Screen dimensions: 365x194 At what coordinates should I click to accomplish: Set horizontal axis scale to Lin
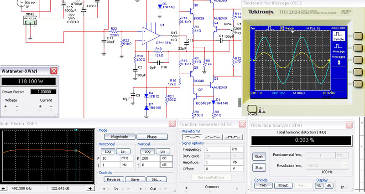pyautogui.click(x=123, y=151)
